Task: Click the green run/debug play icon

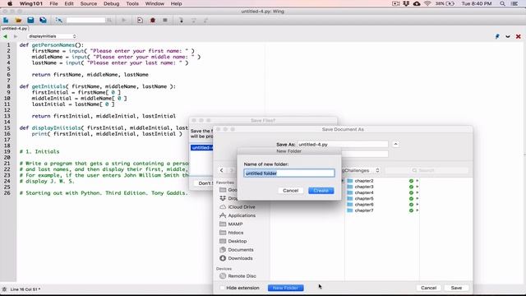Action: click(124, 20)
